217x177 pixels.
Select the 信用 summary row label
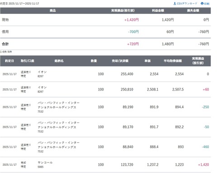(x=5, y=32)
